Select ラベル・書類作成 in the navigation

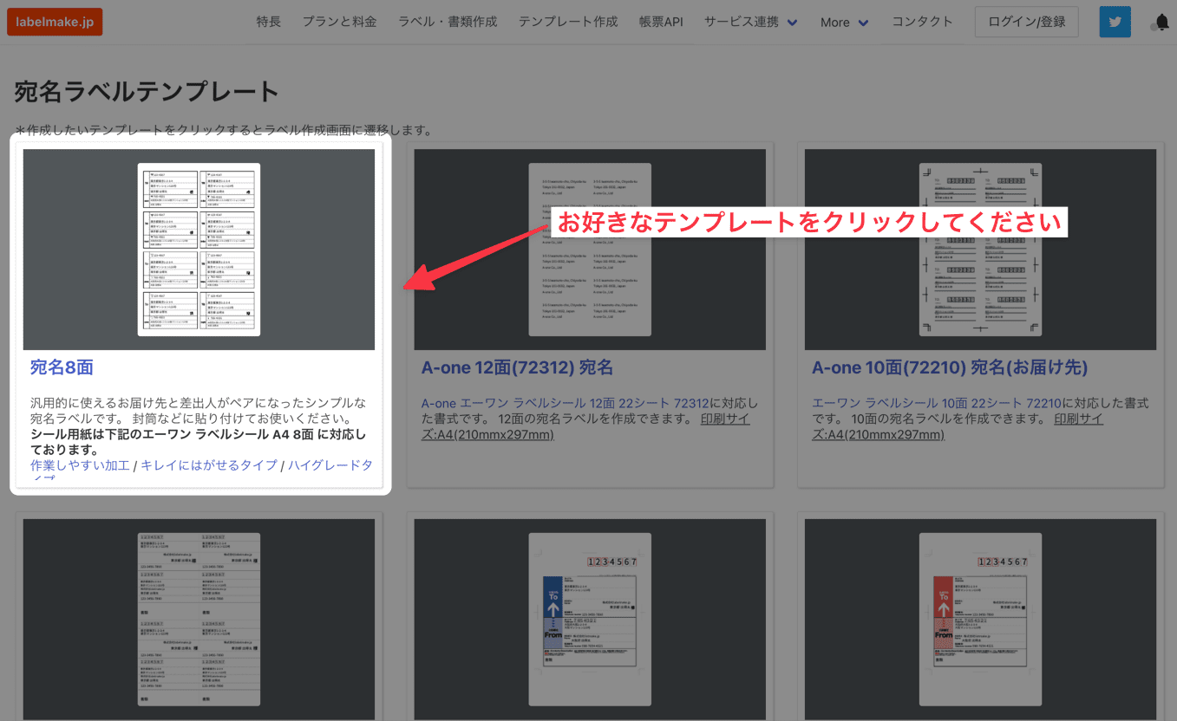(448, 22)
